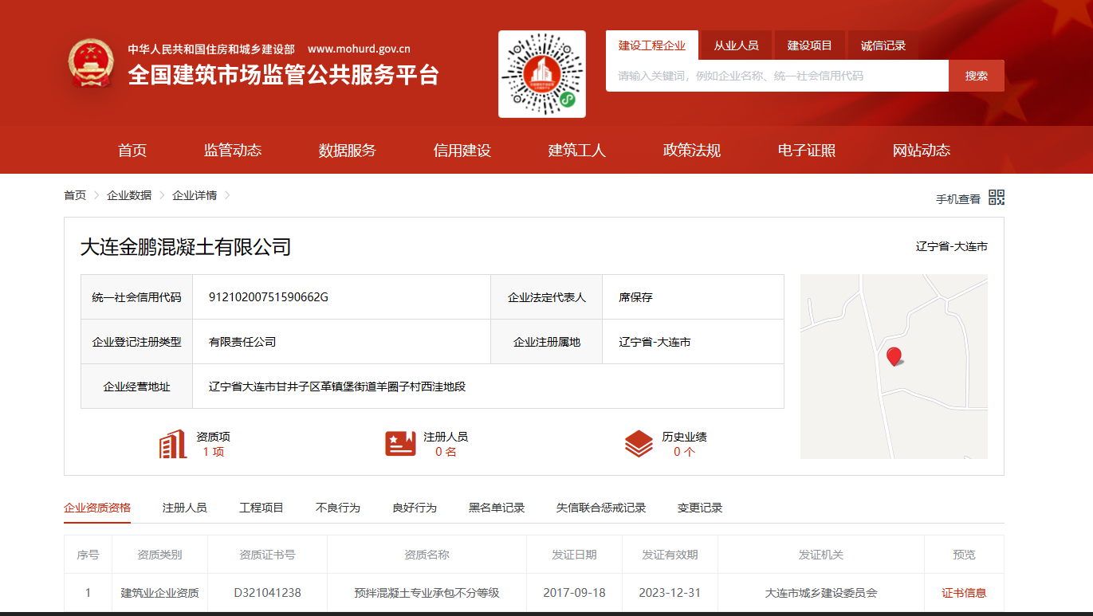Click 建筑业企业资质 category cell
Image resolution: width=1093 pixels, height=616 pixels.
point(159,593)
